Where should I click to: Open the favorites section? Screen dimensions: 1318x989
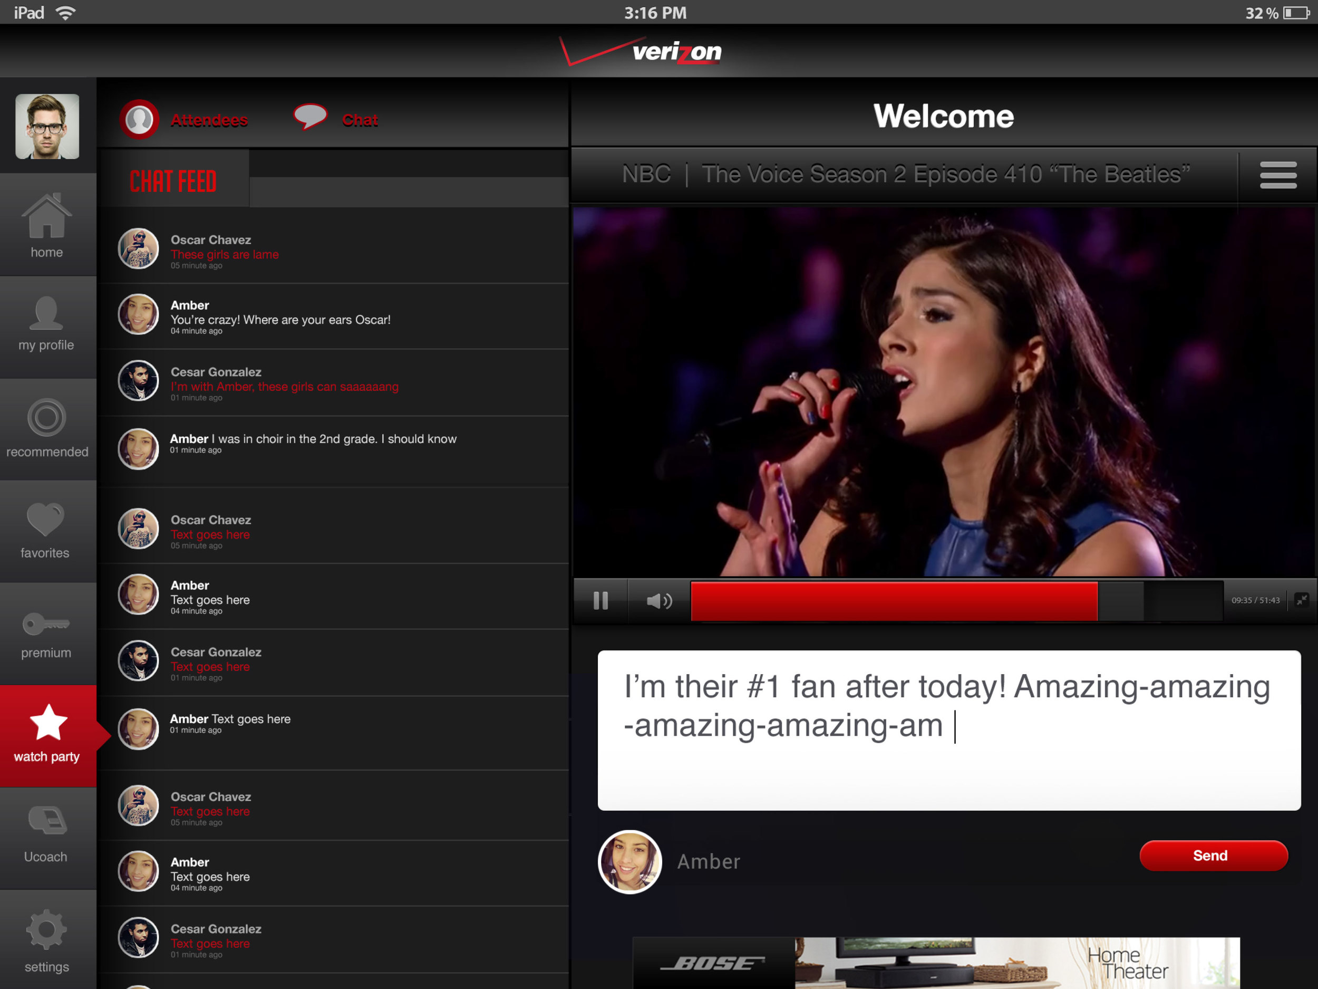coord(46,527)
